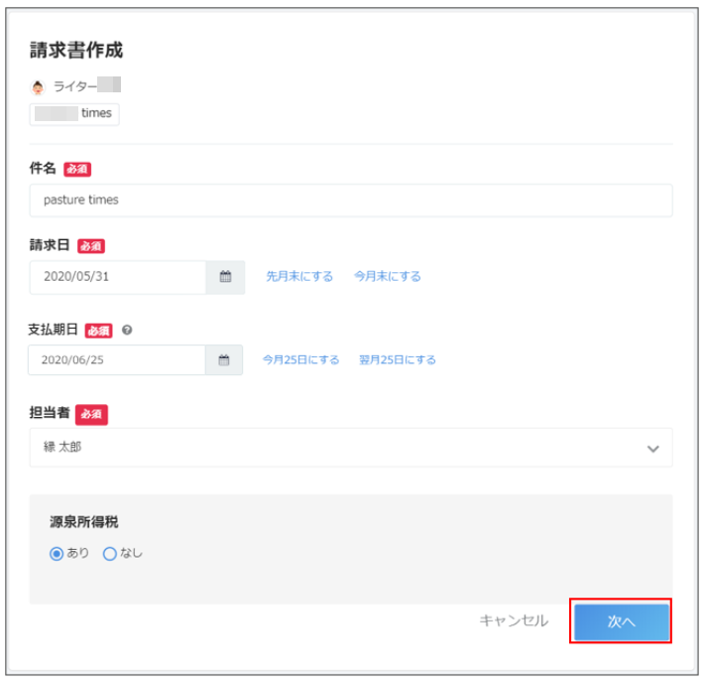Open calendar picker for 支払期日

point(224,360)
